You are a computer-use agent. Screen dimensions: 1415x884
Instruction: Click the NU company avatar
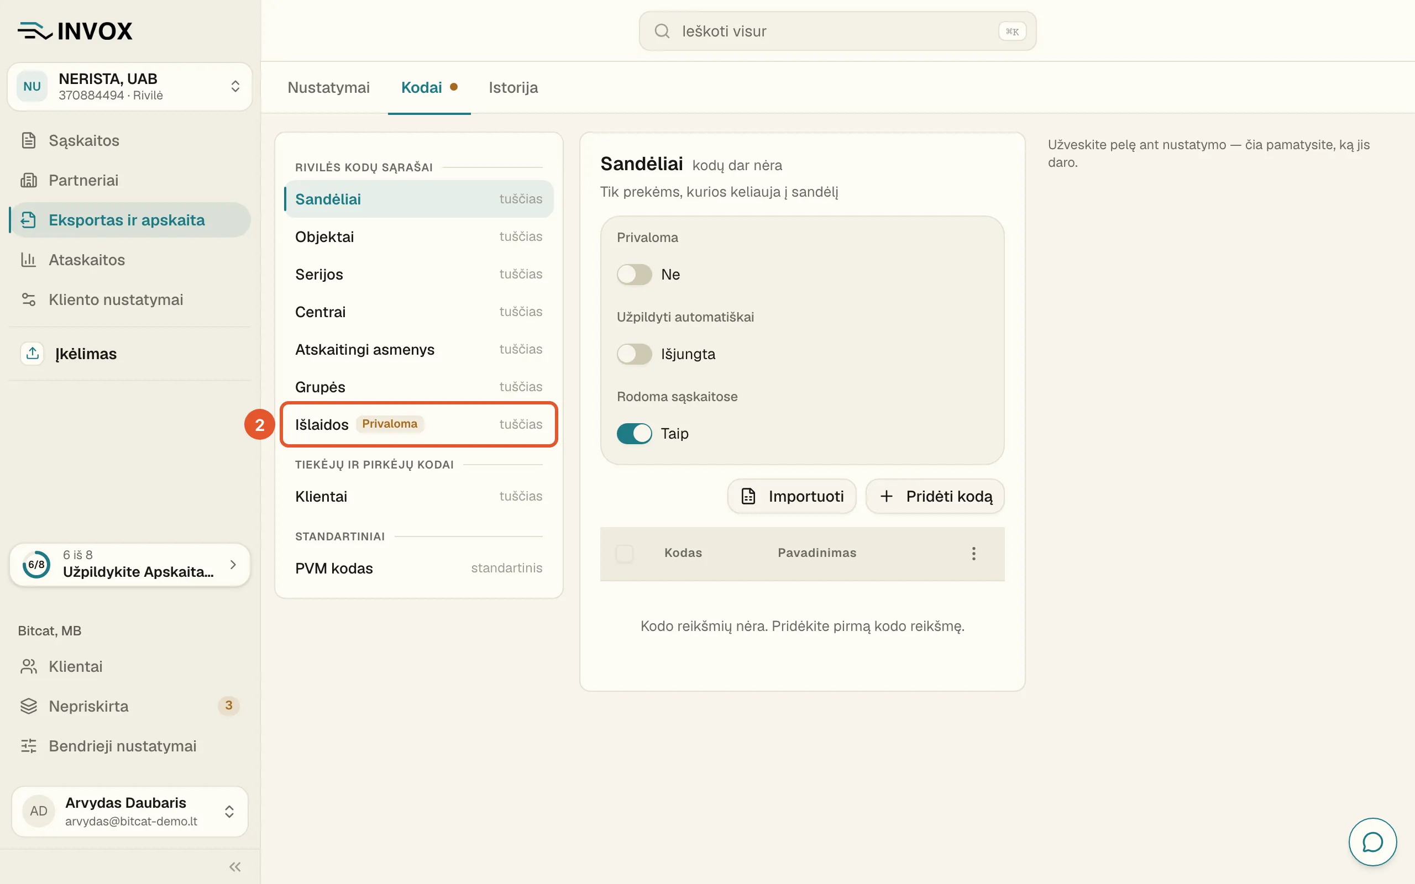[x=32, y=87]
